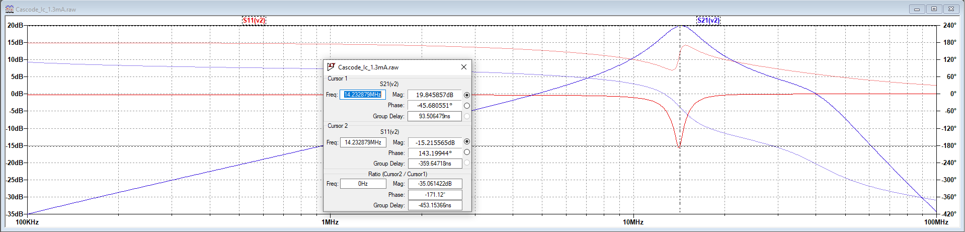Image resolution: width=965 pixels, height=232 pixels.
Task: Click the Cascode_Ic_1.3mA.raw window title text
Action: [46, 10]
